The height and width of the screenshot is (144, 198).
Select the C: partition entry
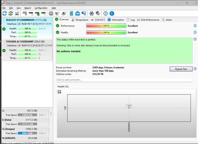(x=25, y=113)
